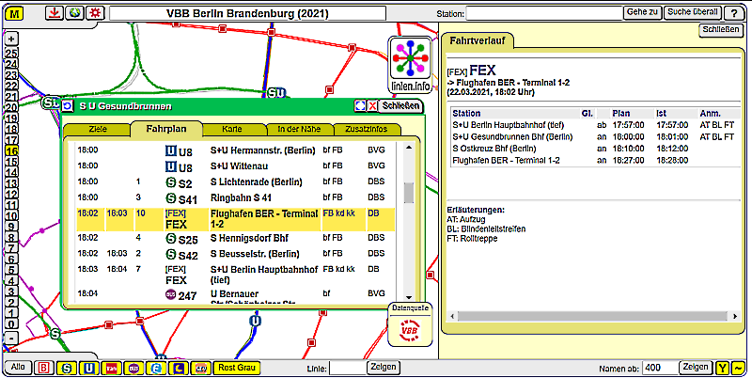Click S Ostkreuz Bhf (Berlin) in Fahrtverlauf
This screenshot has width=752, height=378.
(494, 149)
